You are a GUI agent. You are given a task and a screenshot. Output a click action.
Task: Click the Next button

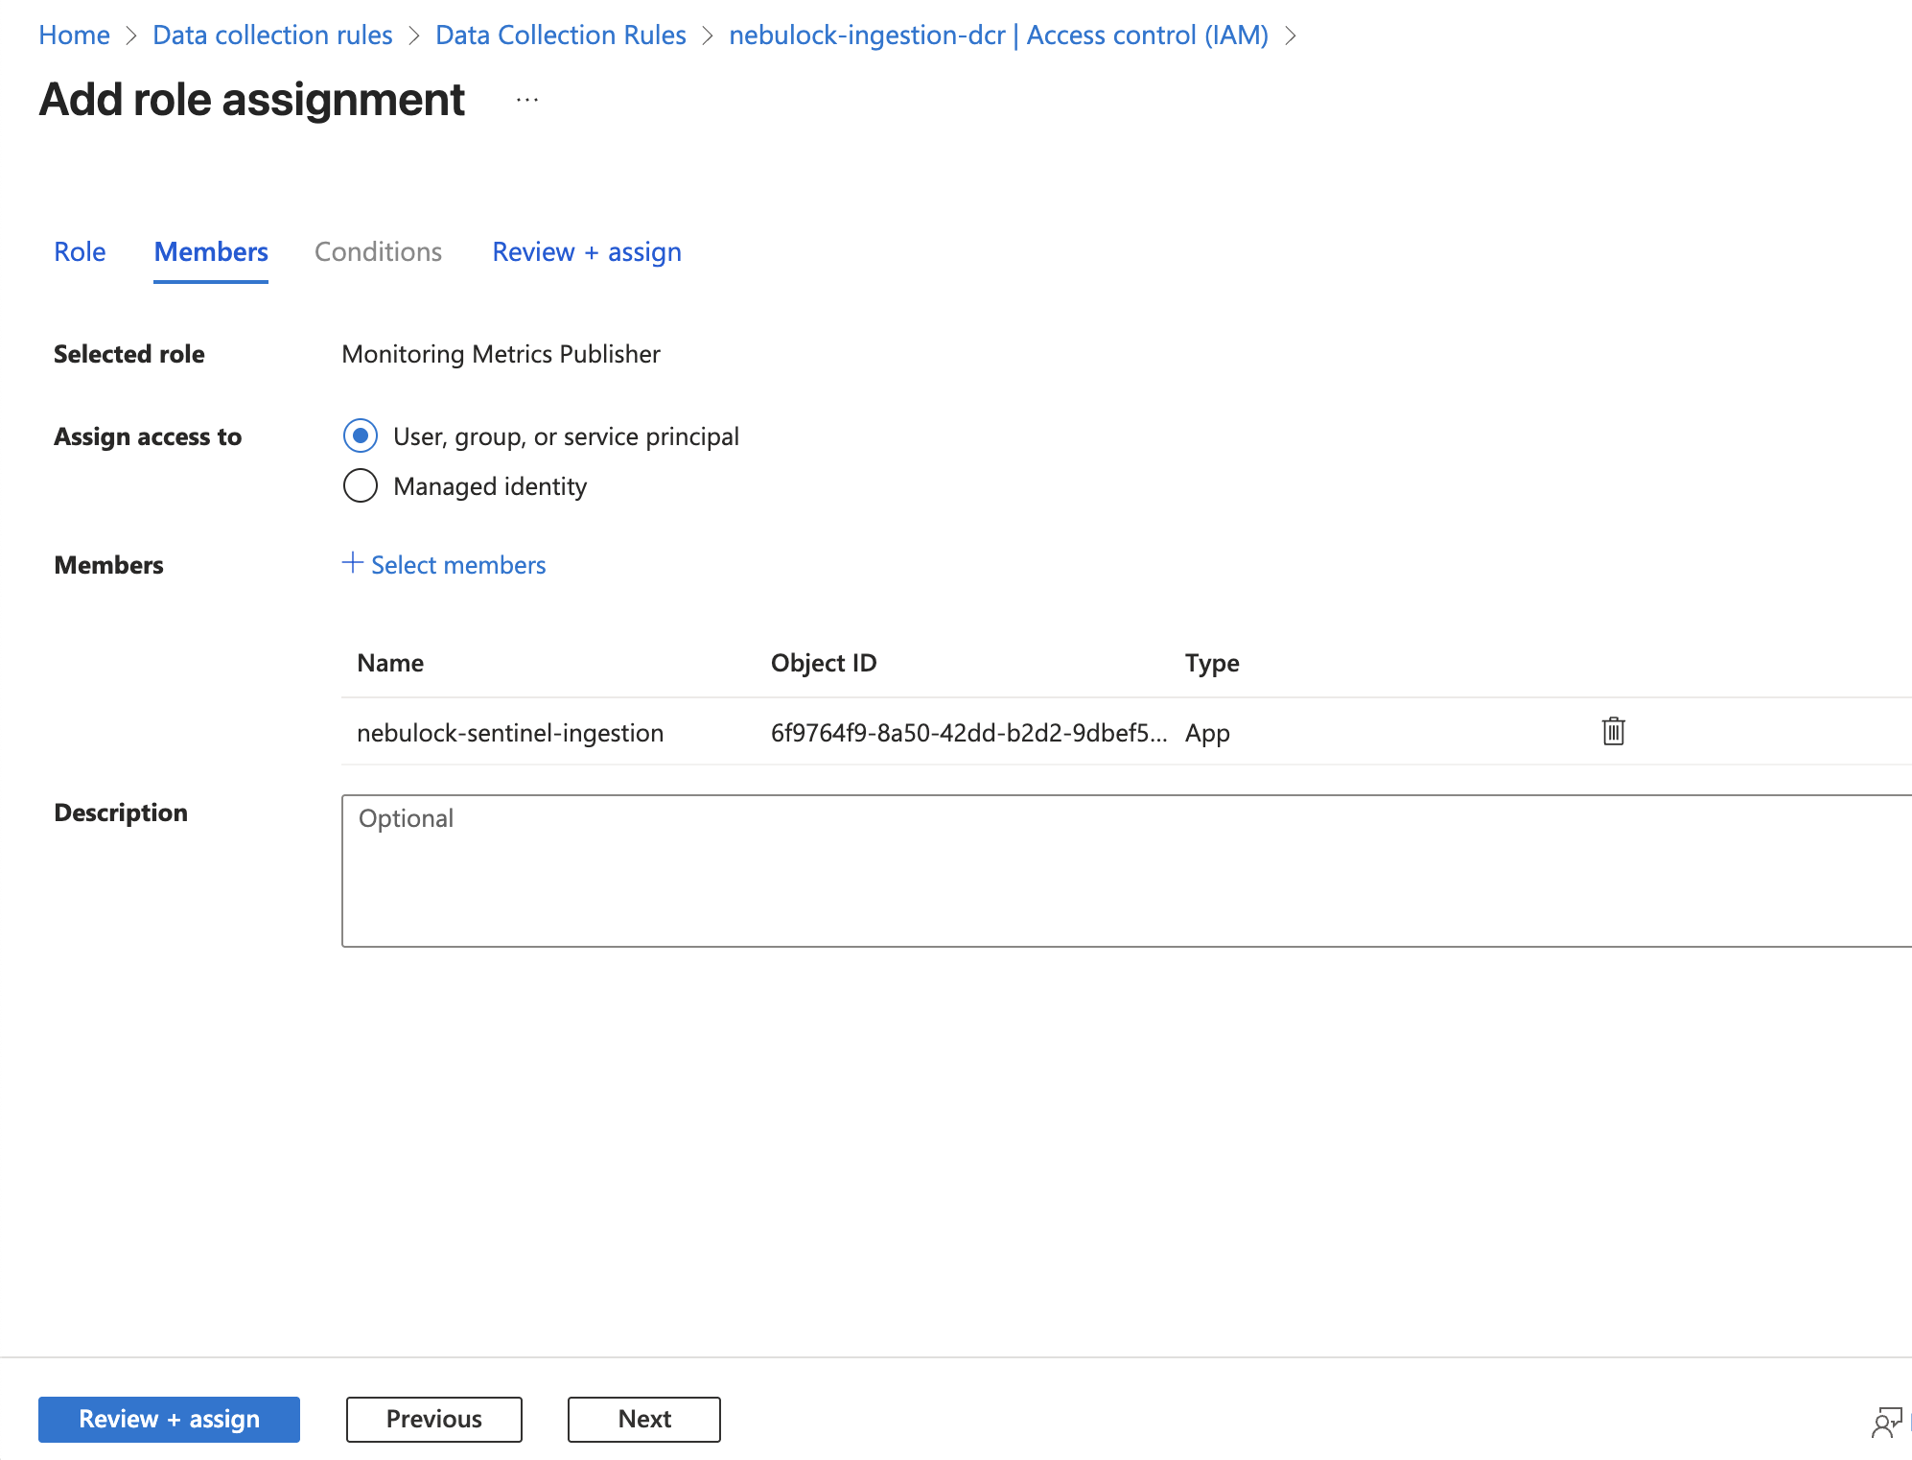pos(644,1419)
